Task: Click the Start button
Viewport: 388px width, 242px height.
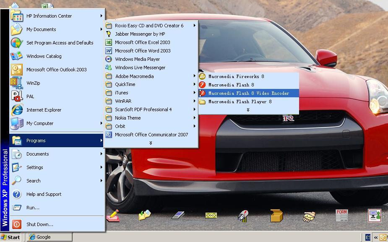Action: pos(10,237)
